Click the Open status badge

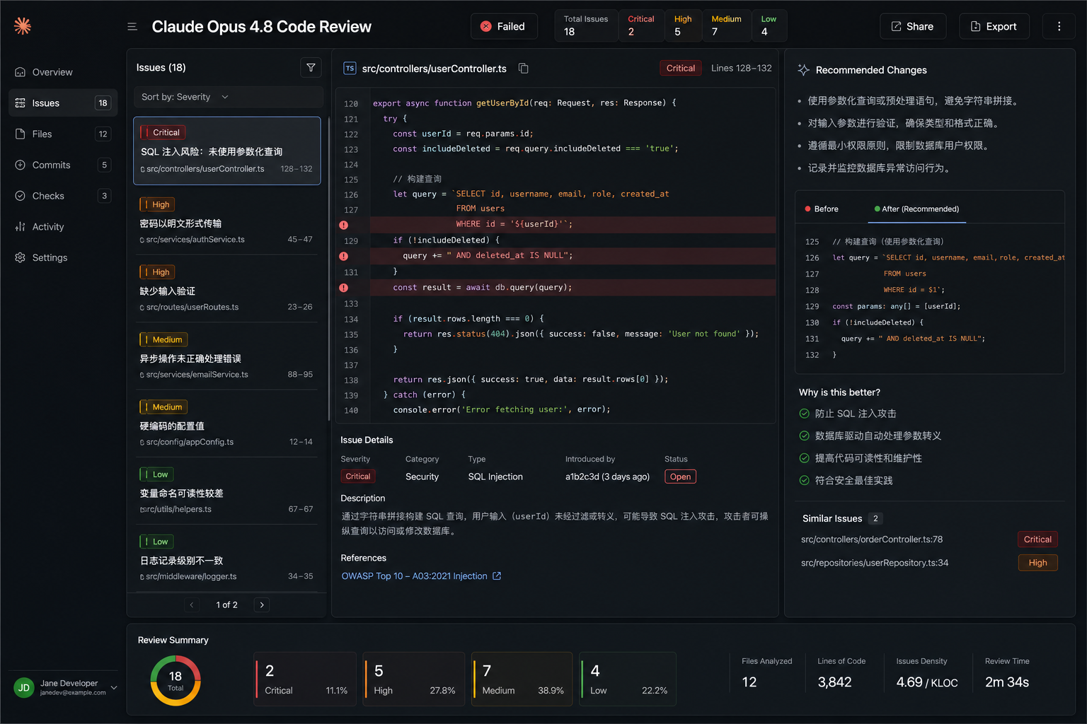coord(680,477)
